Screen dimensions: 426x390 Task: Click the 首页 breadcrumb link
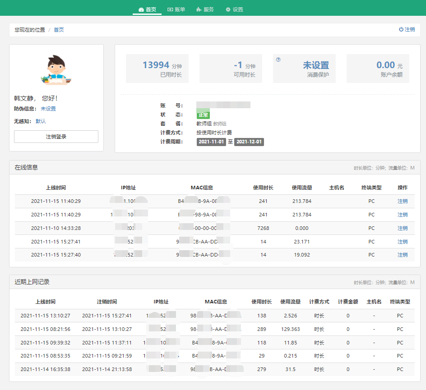[59, 30]
